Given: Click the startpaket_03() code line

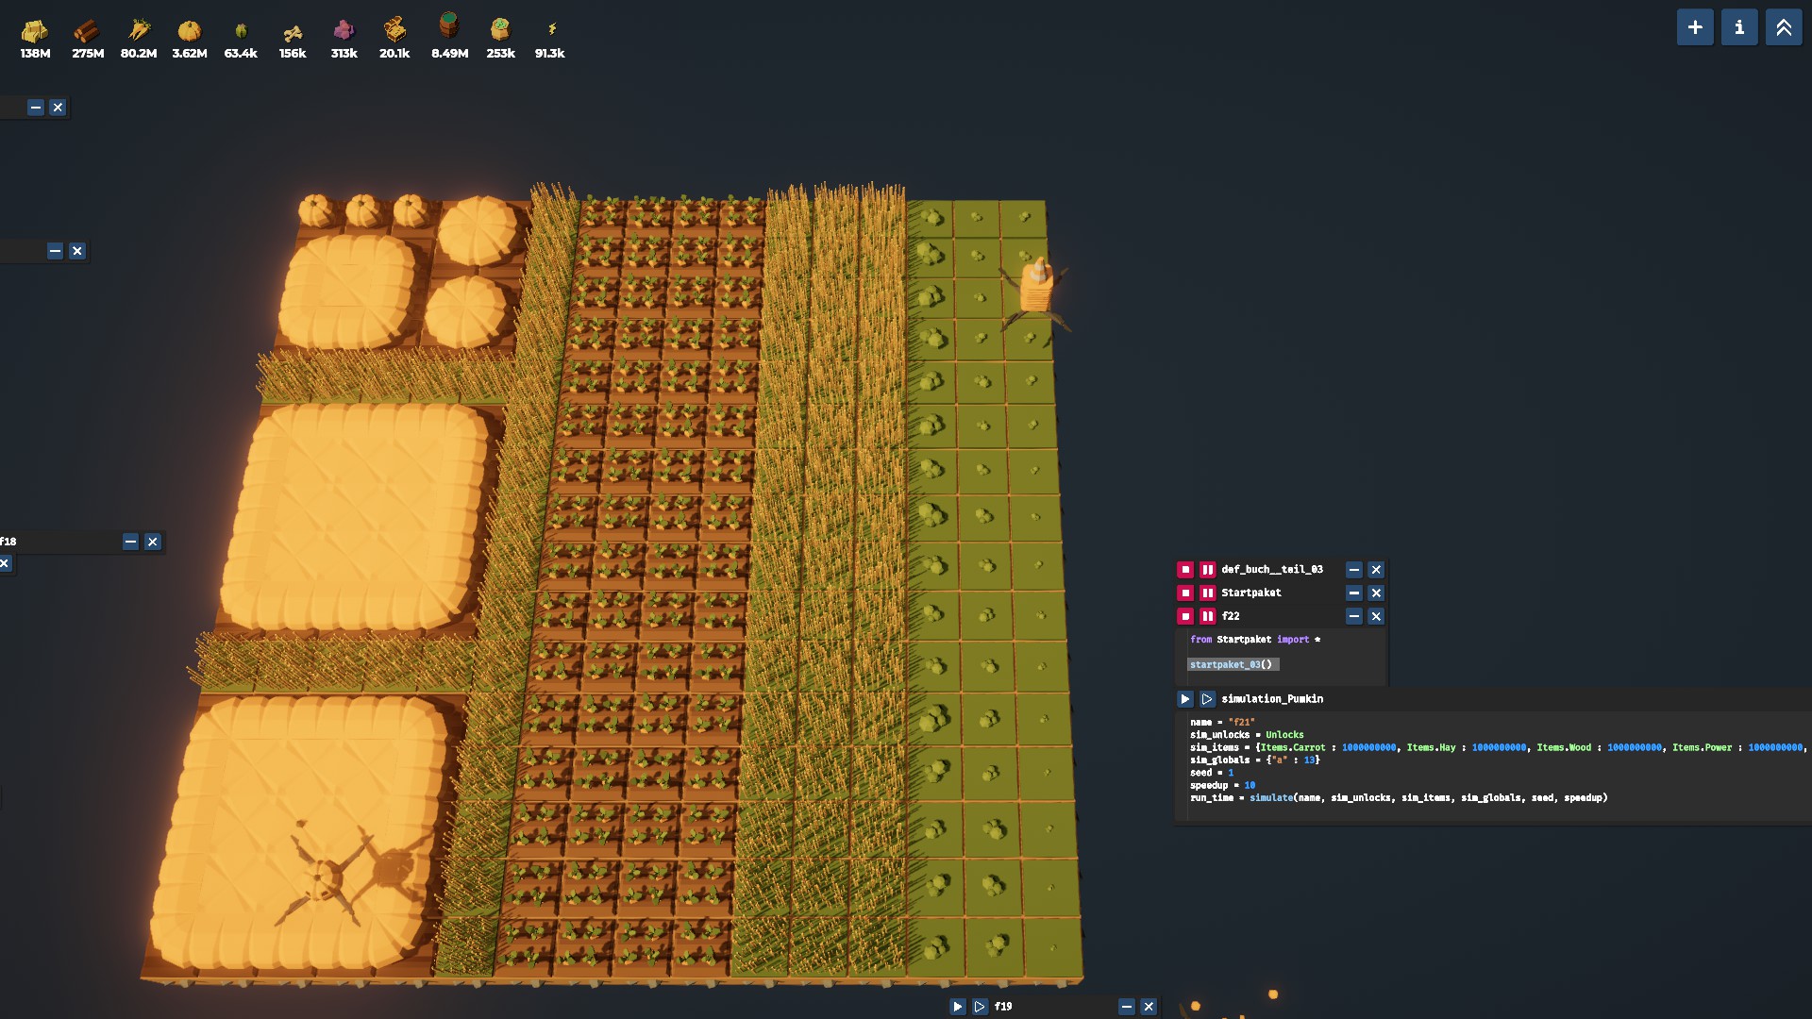Looking at the screenshot, I should [1232, 665].
